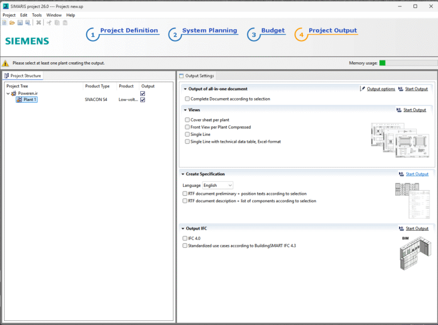This screenshot has width=438, height=325.
Task: Tick Front View per Plant Compressed
Action: [187, 127]
